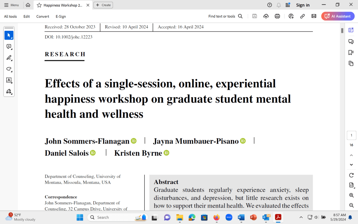Expand hidden system tray icons chevron
358x224 pixels.
point(301,217)
